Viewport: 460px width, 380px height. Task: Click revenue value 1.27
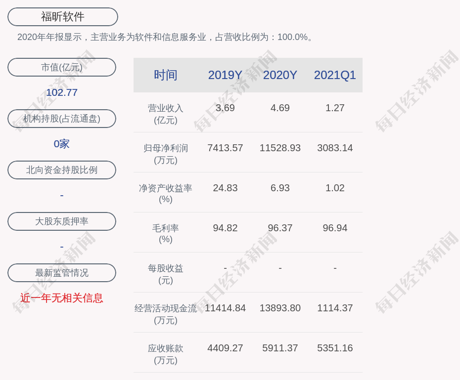click(335, 108)
